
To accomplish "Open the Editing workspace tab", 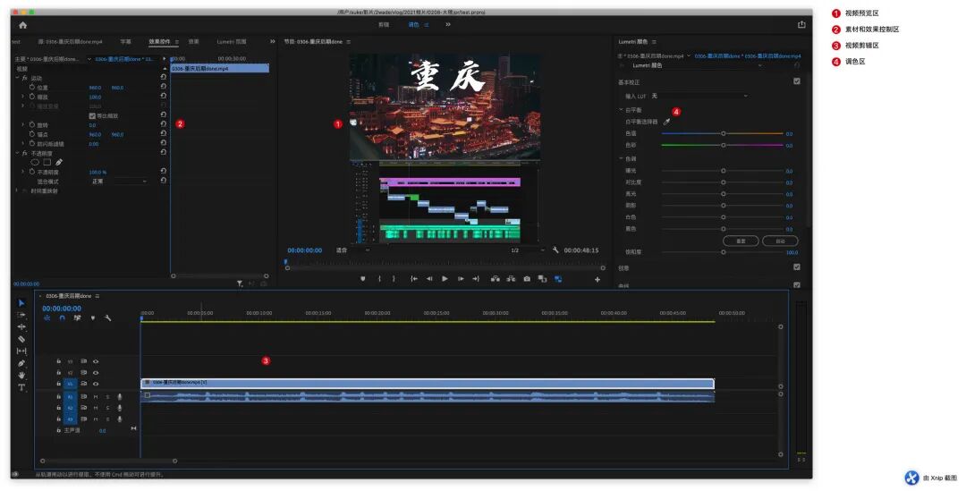I will 383,25.
